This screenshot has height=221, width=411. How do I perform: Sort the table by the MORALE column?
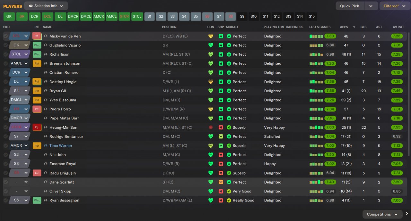pyautogui.click(x=232, y=27)
